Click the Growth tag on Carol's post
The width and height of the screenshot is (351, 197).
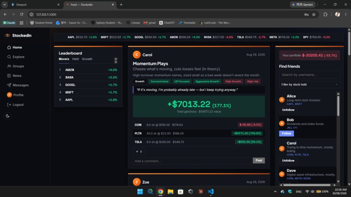click(x=140, y=81)
